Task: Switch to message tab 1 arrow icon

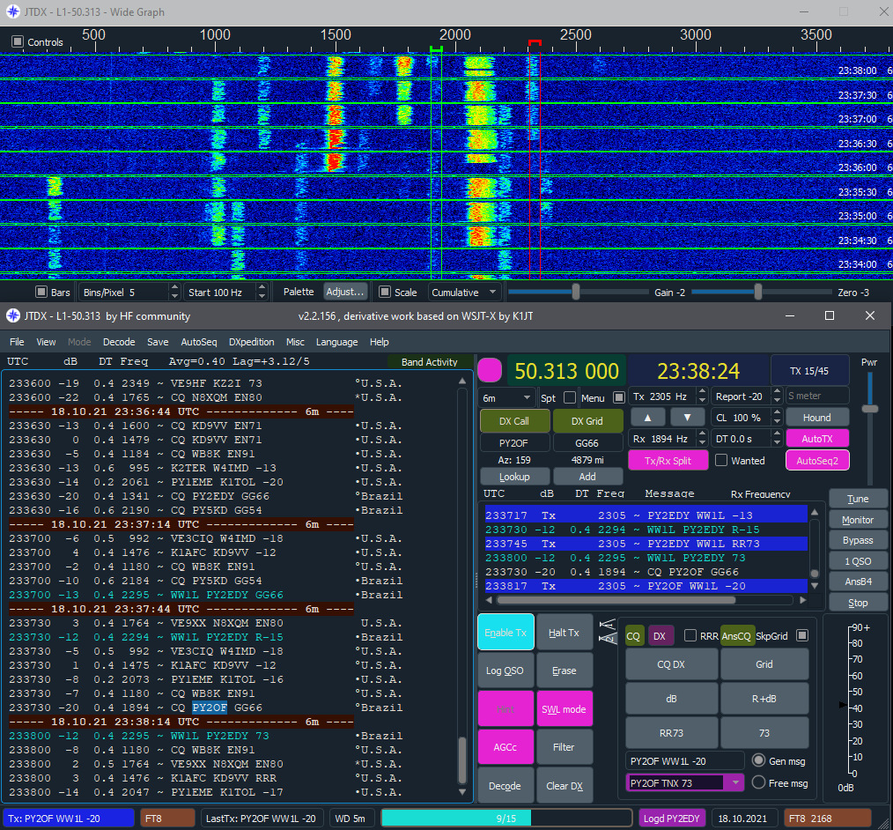Action: tap(607, 625)
